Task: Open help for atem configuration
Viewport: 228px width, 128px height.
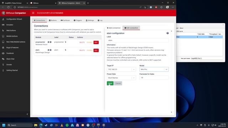Action: tap(167, 33)
